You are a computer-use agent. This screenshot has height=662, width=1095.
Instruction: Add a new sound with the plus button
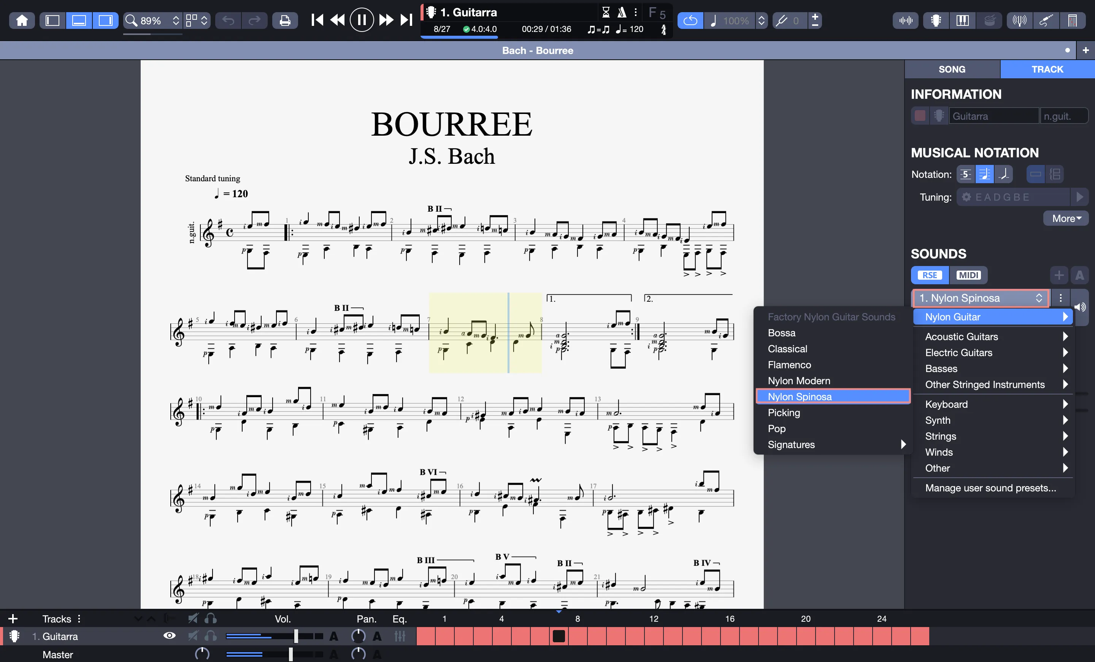[x=1059, y=275]
